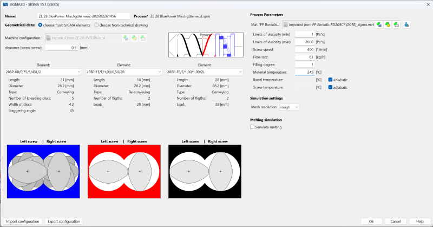Viewport: 433px width, 227px height.
Task: Click the file icon in the material field
Action: click(286, 24)
